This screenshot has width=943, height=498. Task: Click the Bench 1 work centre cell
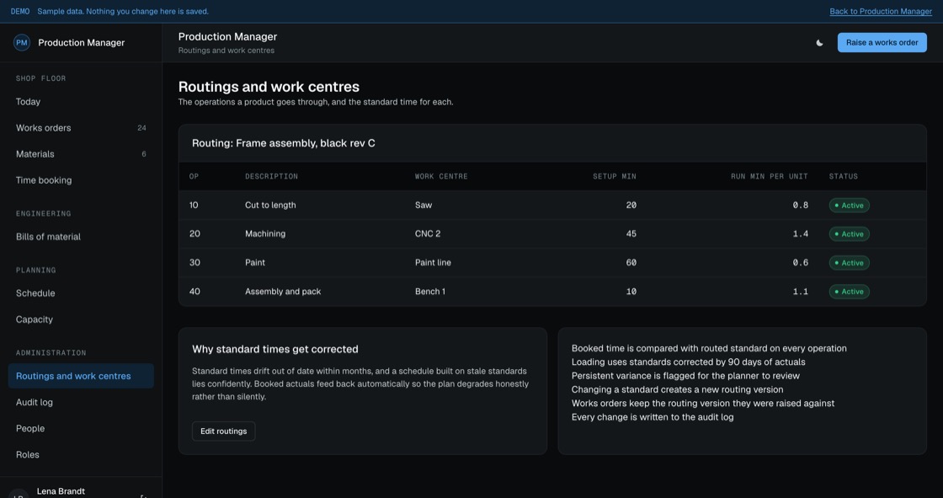click(x=430, y=292)
